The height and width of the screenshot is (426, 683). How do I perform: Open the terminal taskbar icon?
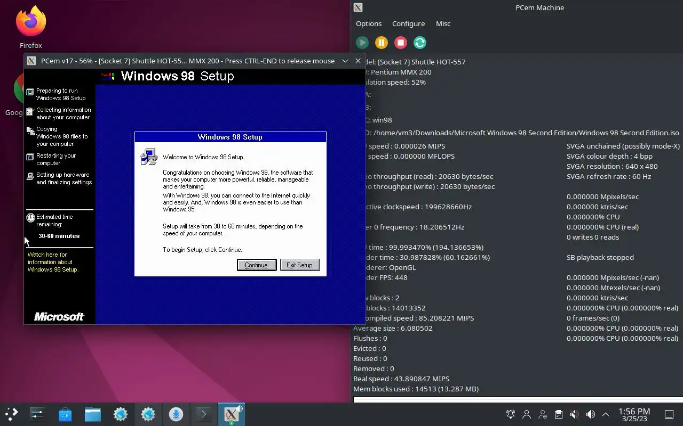204,414
